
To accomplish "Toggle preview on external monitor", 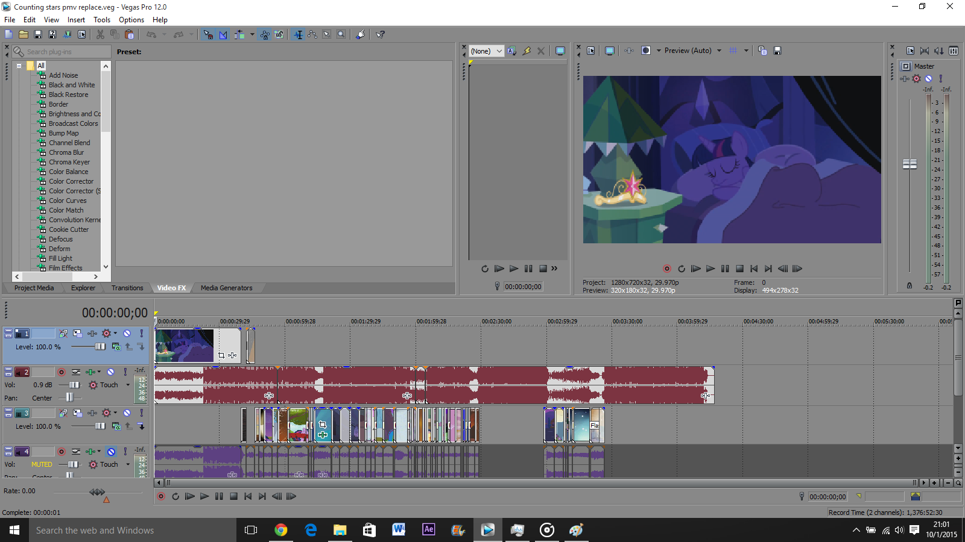I will click(x=610, y=51).
